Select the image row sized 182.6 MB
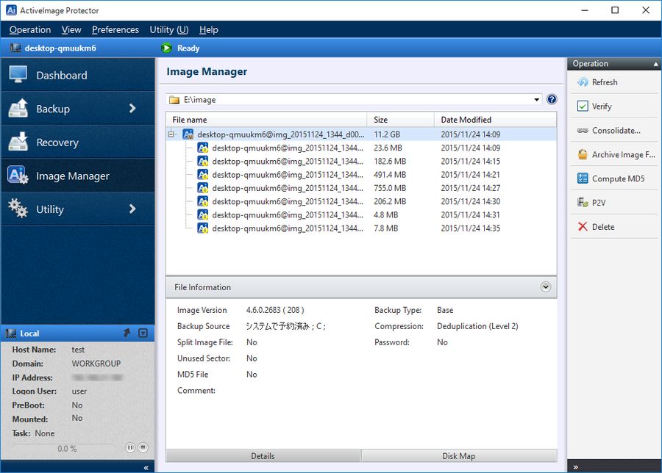Image resolution: width=662 pixels, height=473 pixels. click(361, 162)
